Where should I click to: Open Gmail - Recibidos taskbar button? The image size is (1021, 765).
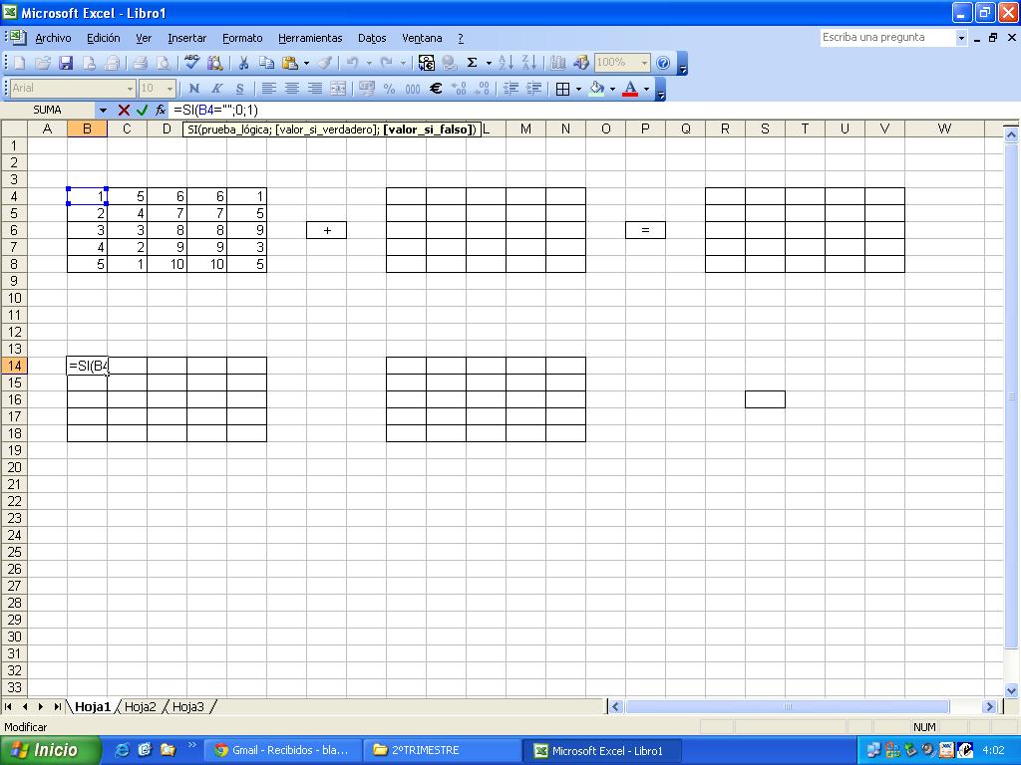point(283,750)
